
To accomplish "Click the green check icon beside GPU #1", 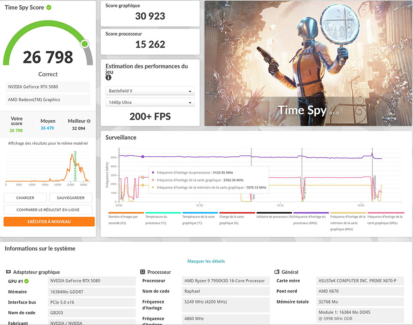I will (26, 281).
